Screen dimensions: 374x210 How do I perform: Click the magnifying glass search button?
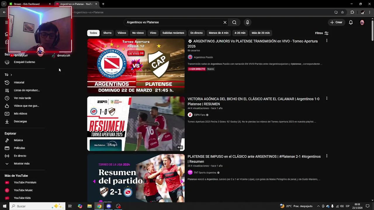pos(234,22)
